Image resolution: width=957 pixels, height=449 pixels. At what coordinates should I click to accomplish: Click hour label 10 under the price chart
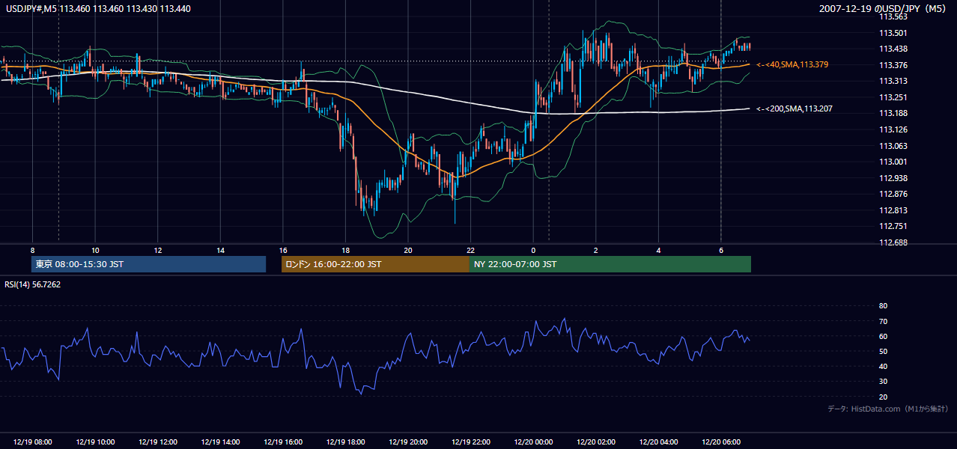(x=95, y=250)
